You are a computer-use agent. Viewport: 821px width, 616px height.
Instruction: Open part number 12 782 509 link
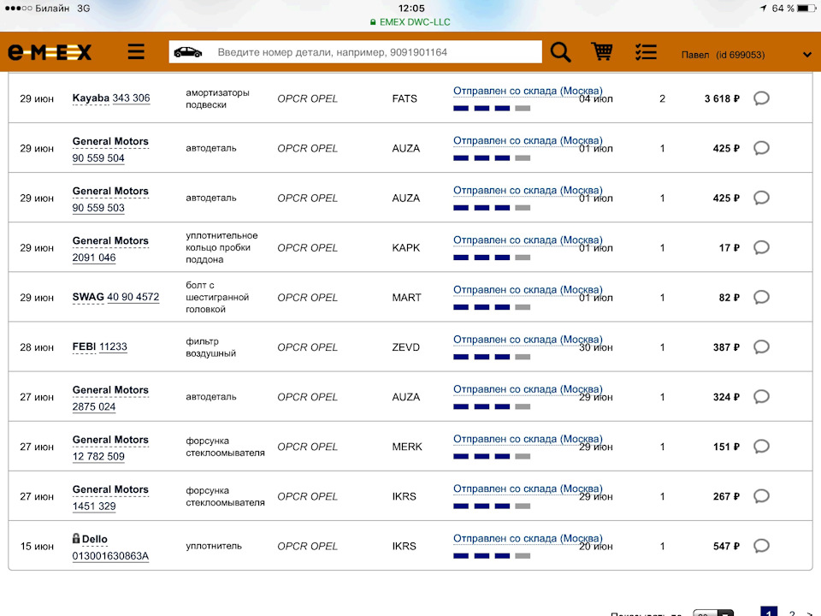(x=98, y=457)
